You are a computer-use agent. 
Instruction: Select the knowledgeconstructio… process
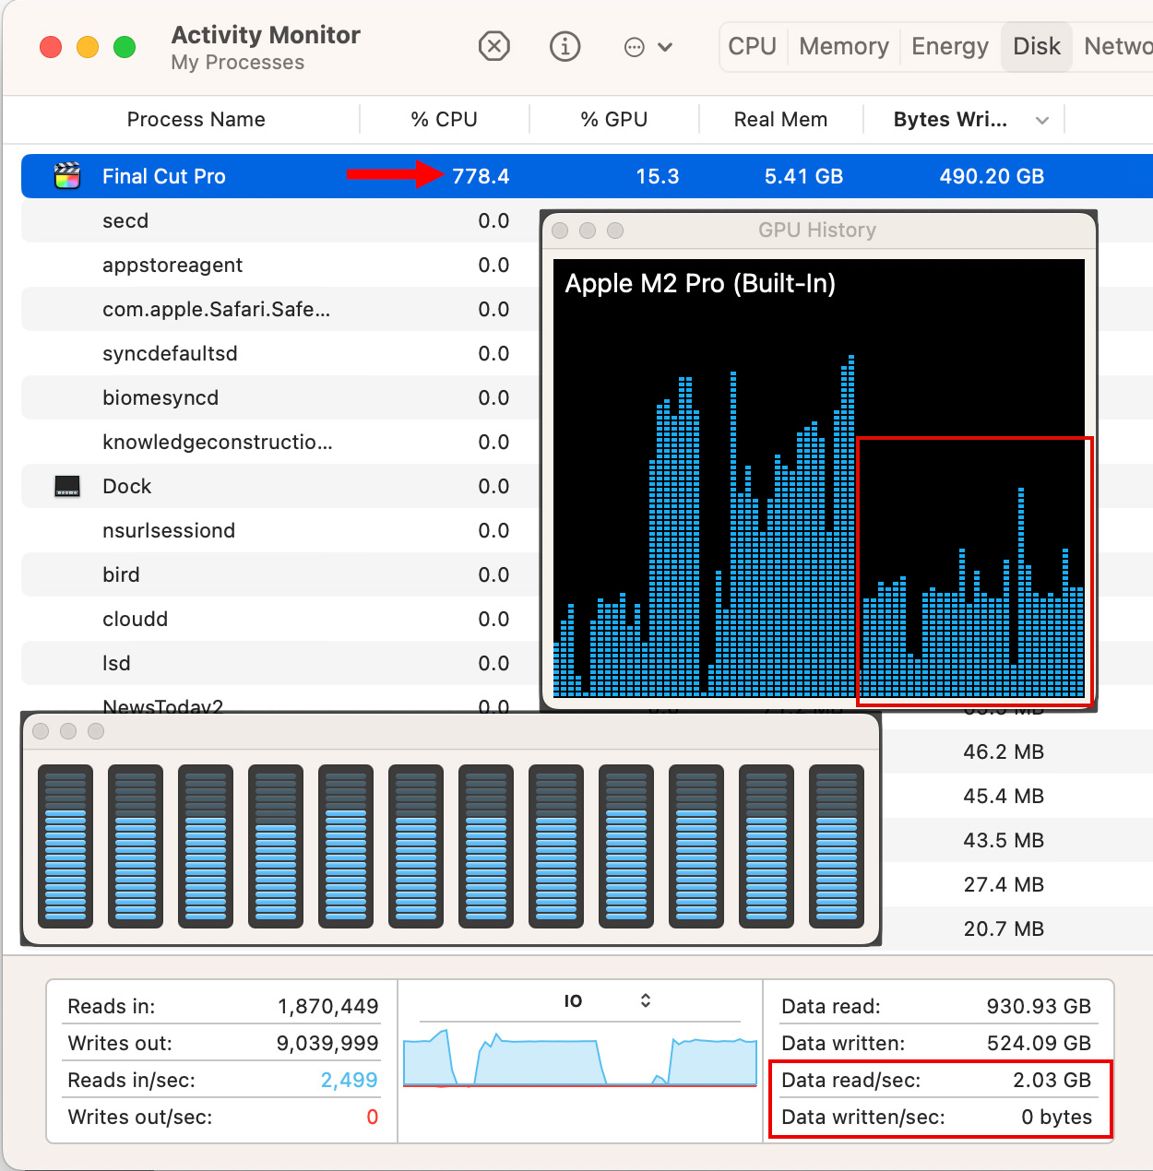(218, 442)
